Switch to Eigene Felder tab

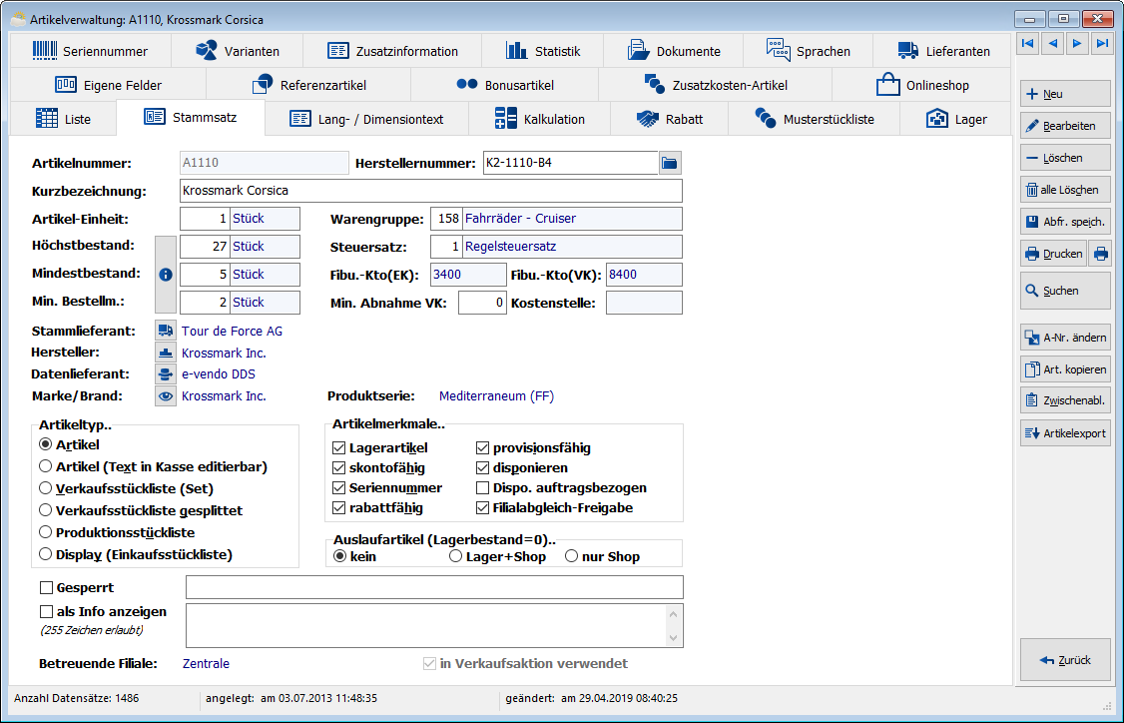click(108, 85)
